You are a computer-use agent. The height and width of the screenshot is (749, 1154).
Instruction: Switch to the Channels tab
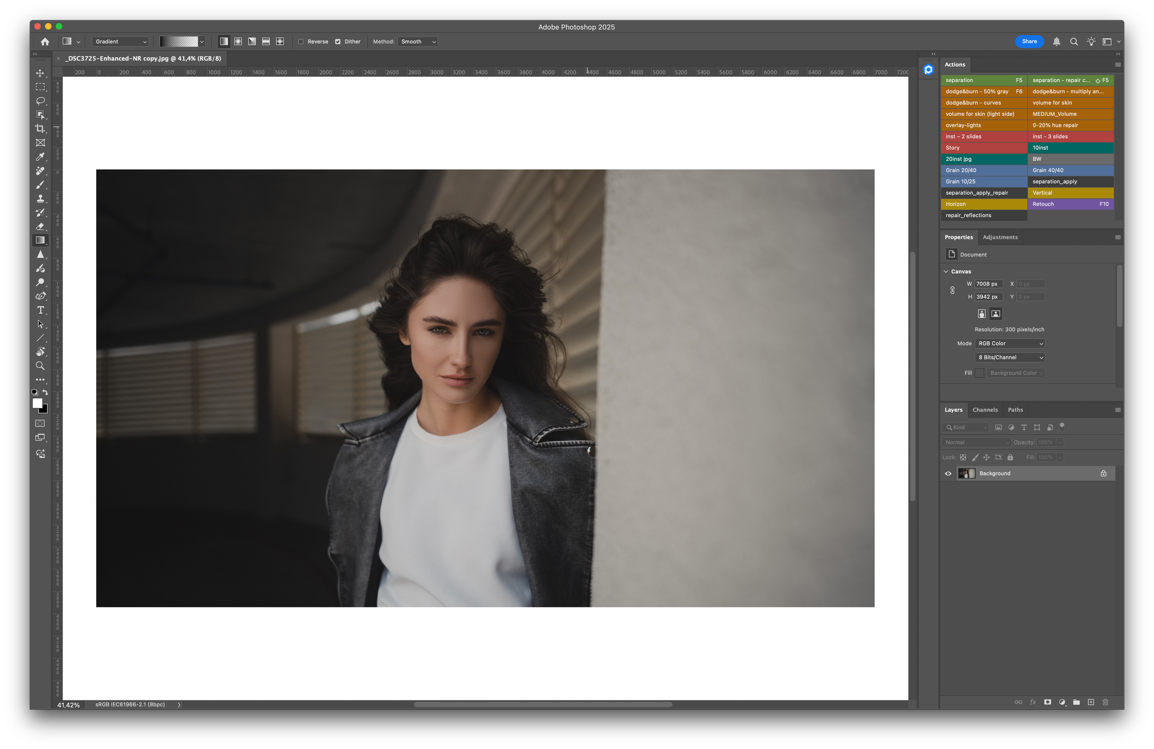pos(985,410)
